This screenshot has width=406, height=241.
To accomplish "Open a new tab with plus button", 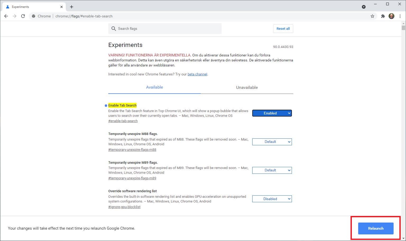I will coord(72,7).
